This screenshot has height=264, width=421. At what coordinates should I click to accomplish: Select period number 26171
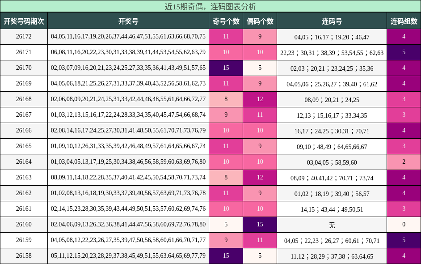pos(24,52)
